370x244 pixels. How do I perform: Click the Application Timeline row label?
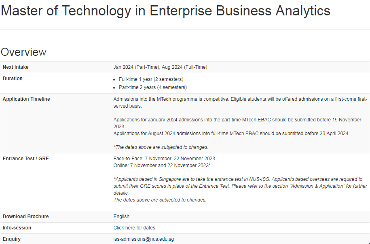pos(26,99)
